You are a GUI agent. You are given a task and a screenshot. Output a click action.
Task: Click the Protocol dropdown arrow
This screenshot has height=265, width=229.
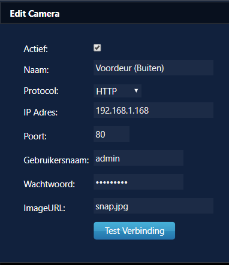[x=136, y=91]
